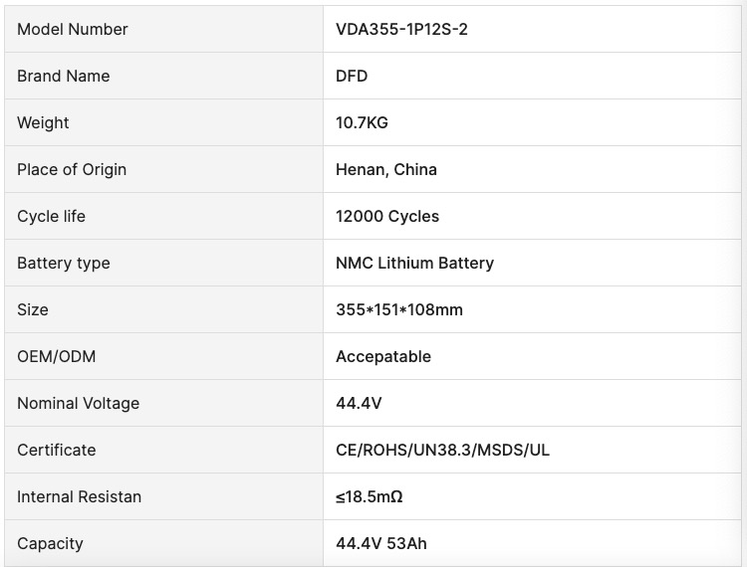Select the DFD brand value

pyautogui.click(x=352, y=77)
